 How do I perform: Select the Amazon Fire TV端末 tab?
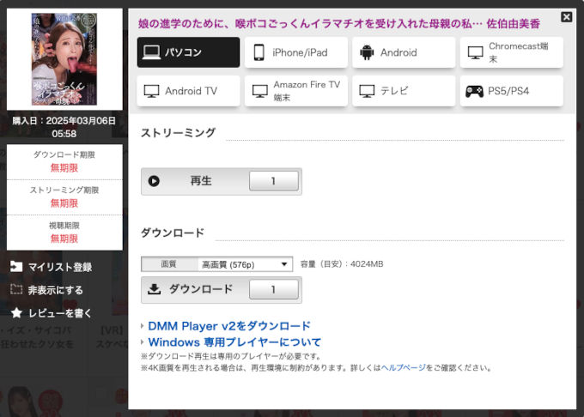[x=296, y=91]
